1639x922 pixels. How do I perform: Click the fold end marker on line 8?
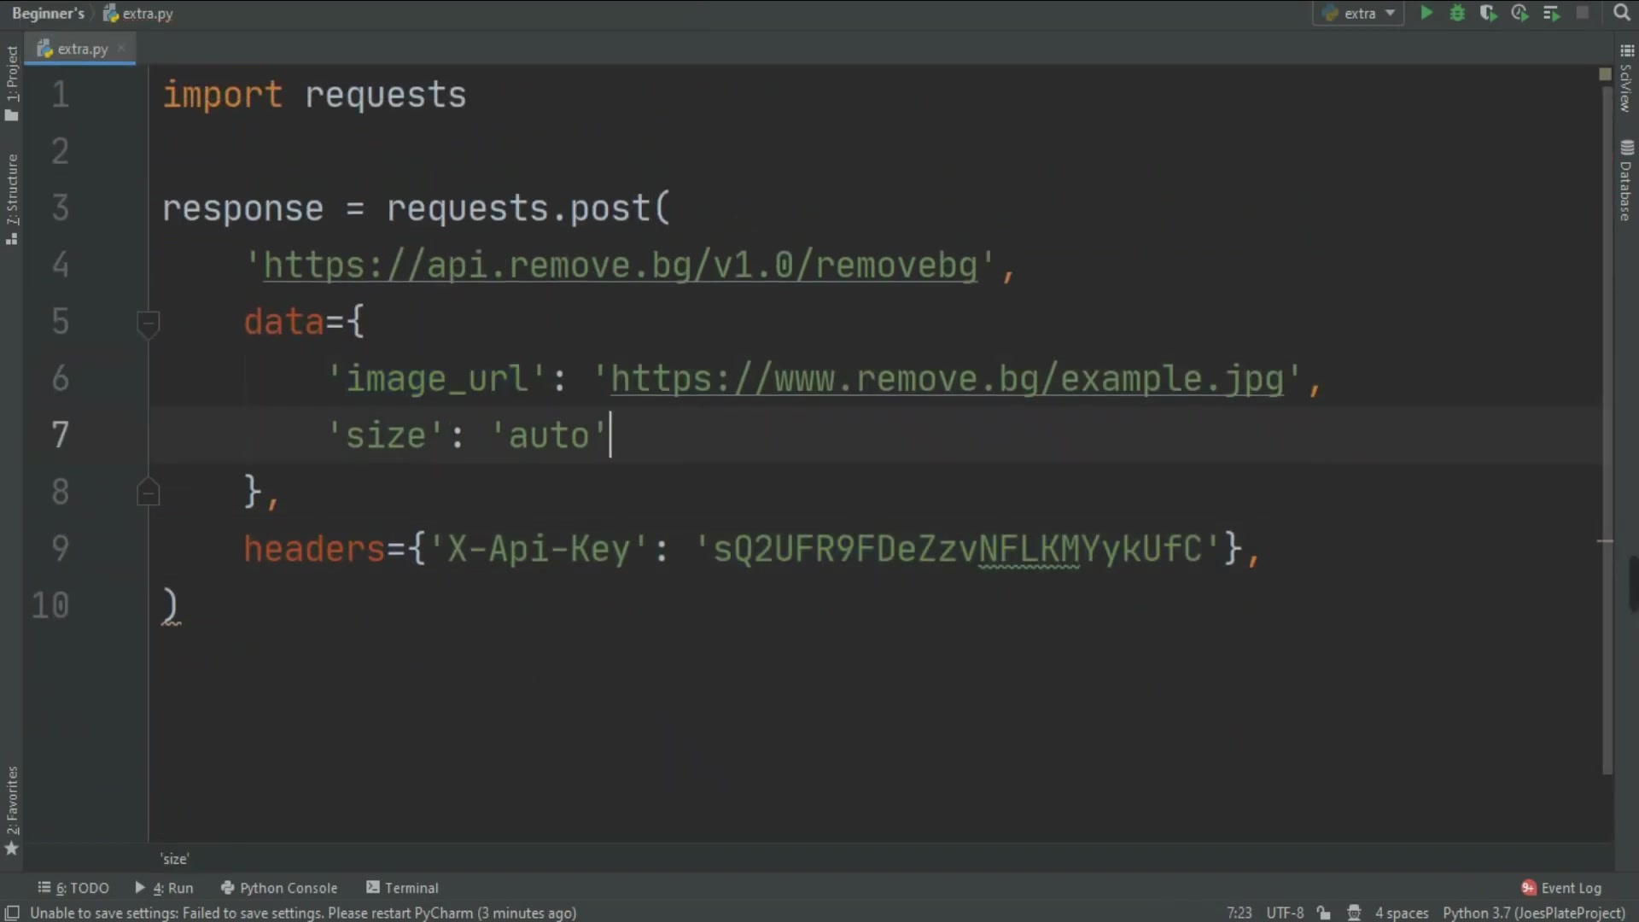pos(148,493)
